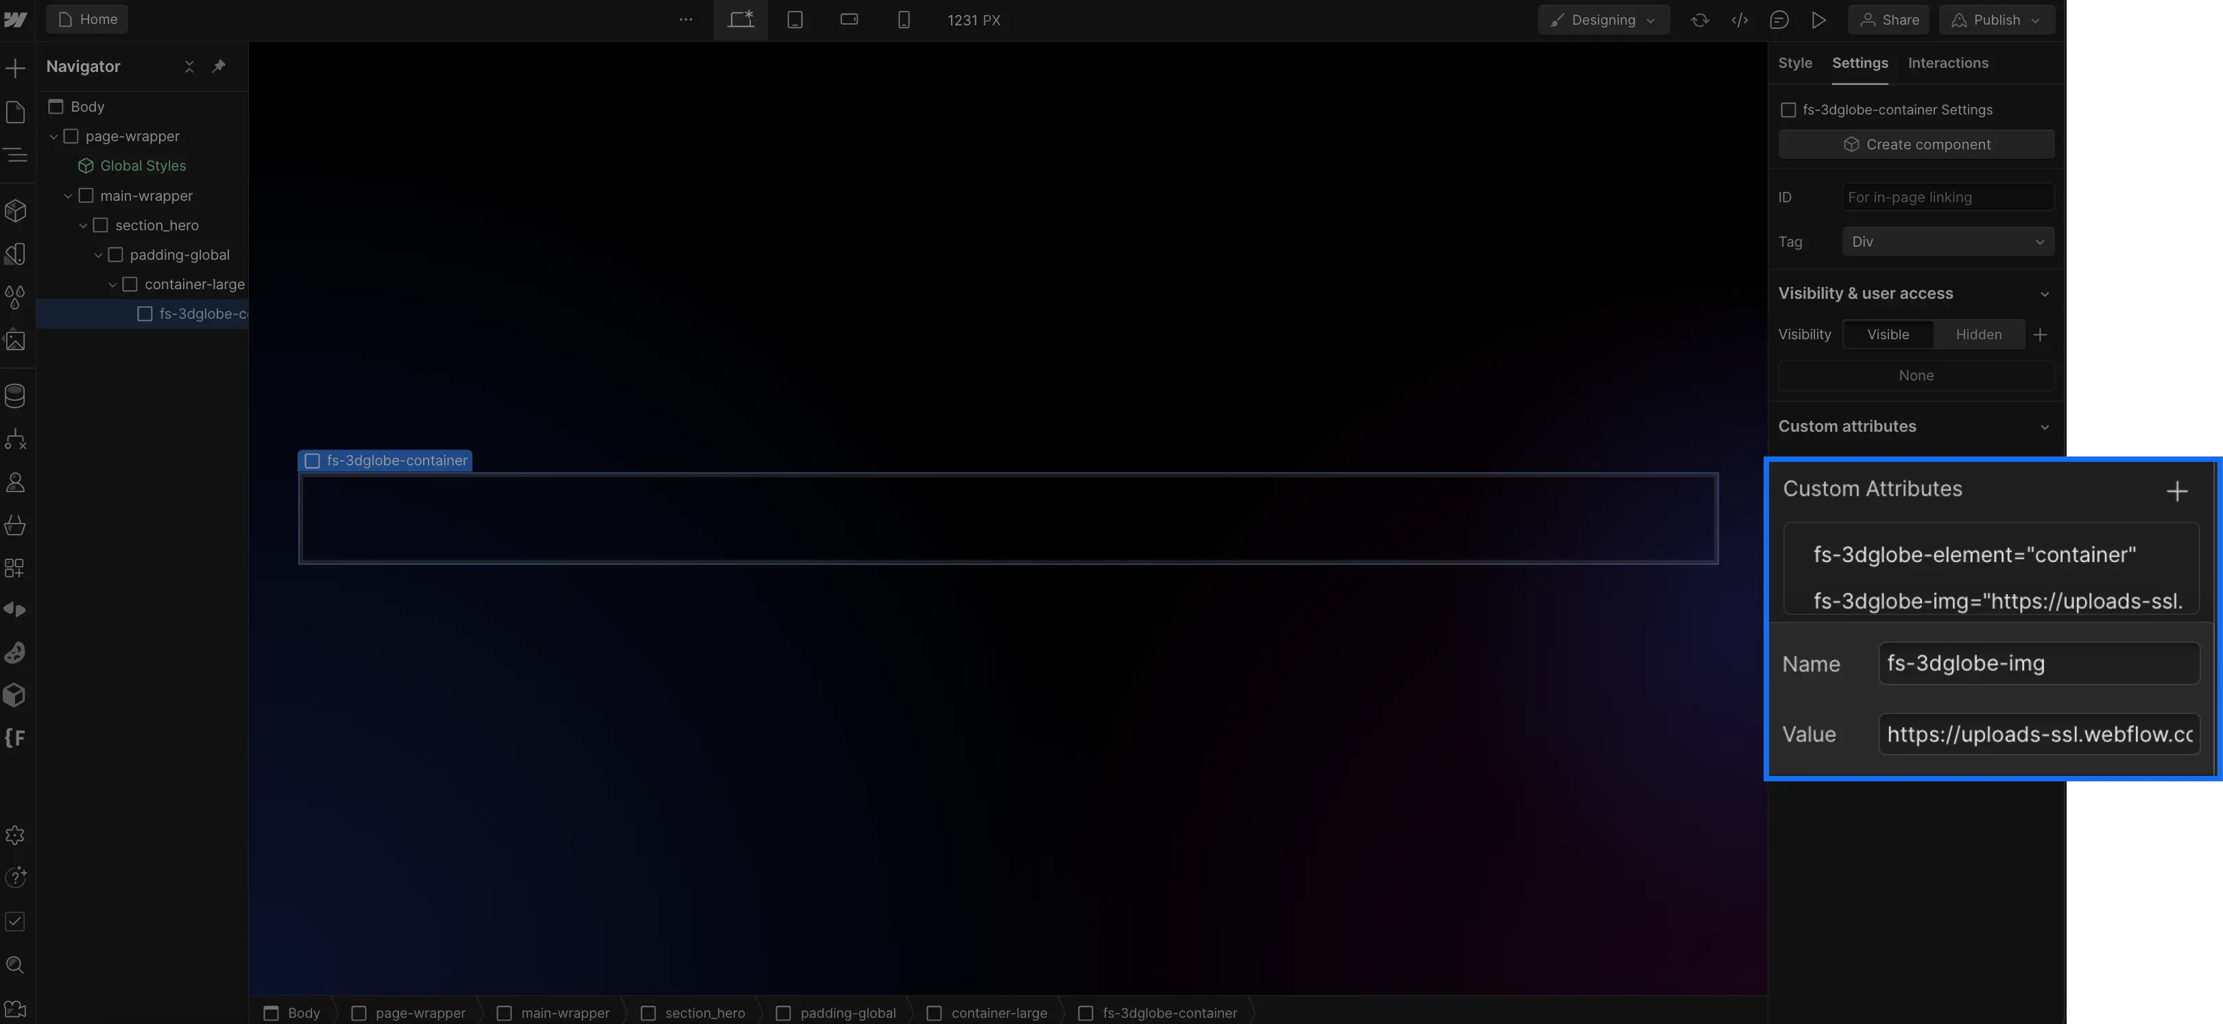Add conditional visibility plus icon
Image resolution: width=2223 pixels, height=1024 pixels.
point(2040,334)
